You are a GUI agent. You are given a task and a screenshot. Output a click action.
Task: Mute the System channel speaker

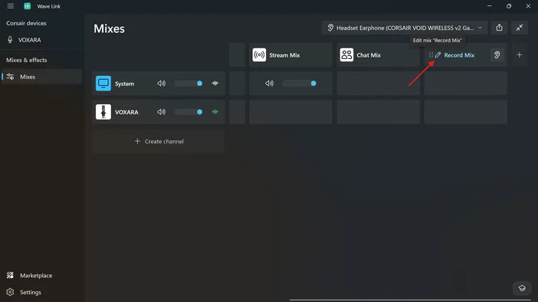click(161, 84)
